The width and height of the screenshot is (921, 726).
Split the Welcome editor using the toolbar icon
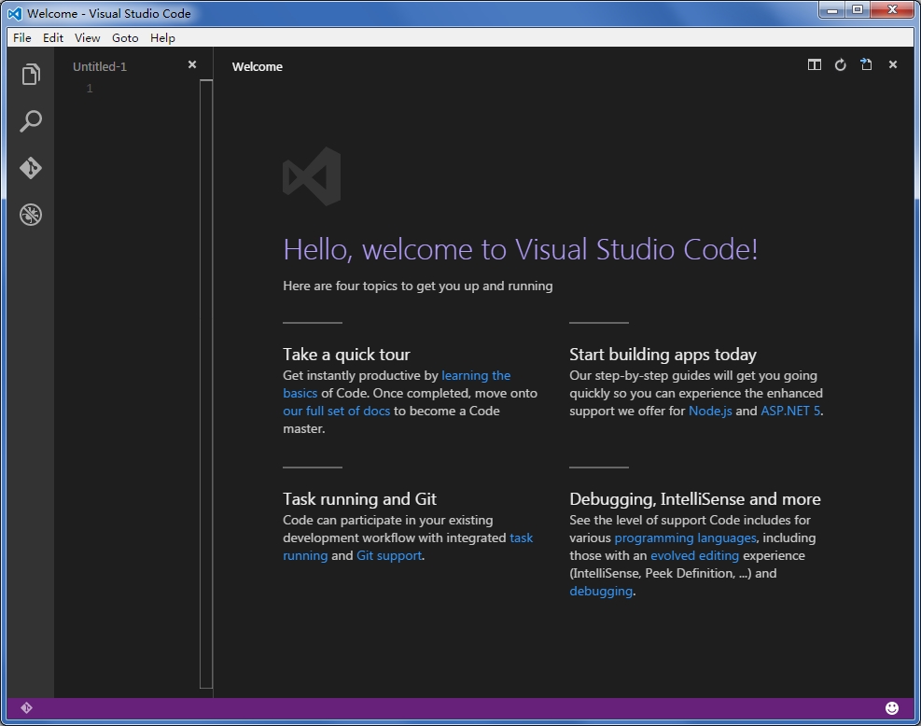(x=814, y=64)
